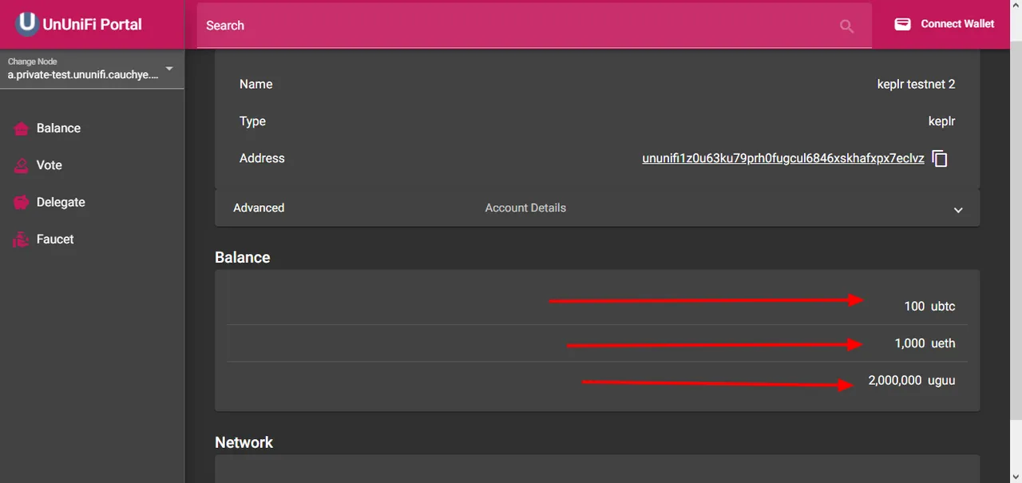Click the page vertical scrollbar
1022x483 pixels.
coord(1016,232)
